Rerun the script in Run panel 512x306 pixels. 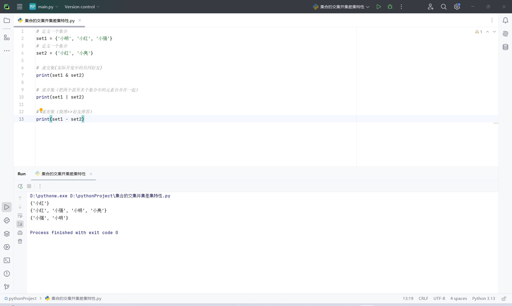click(20, 186)
